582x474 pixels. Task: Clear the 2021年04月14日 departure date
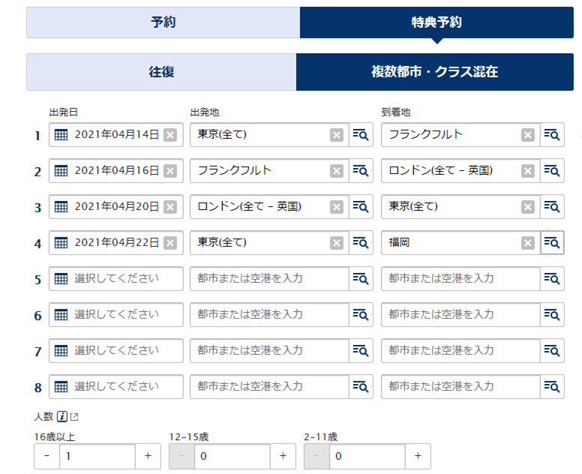170,135
